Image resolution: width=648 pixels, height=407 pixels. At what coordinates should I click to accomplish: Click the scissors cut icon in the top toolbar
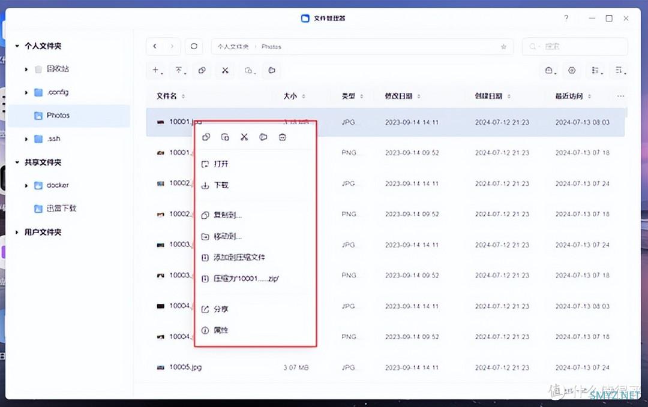click(x=225, y=70)
